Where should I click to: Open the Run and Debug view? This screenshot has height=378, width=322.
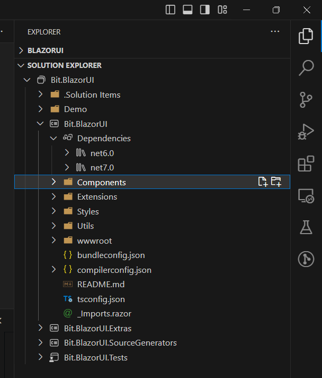(x=306, y=132)
